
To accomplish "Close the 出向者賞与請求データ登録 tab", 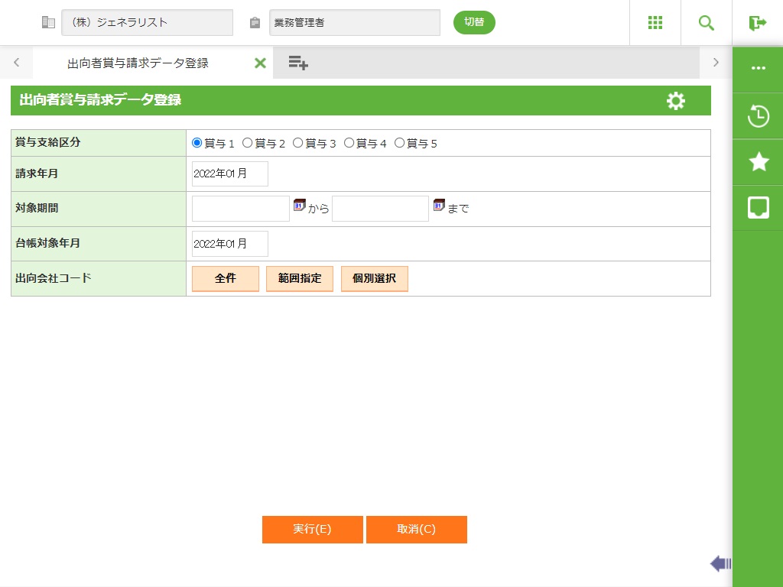I will [260, 63].
